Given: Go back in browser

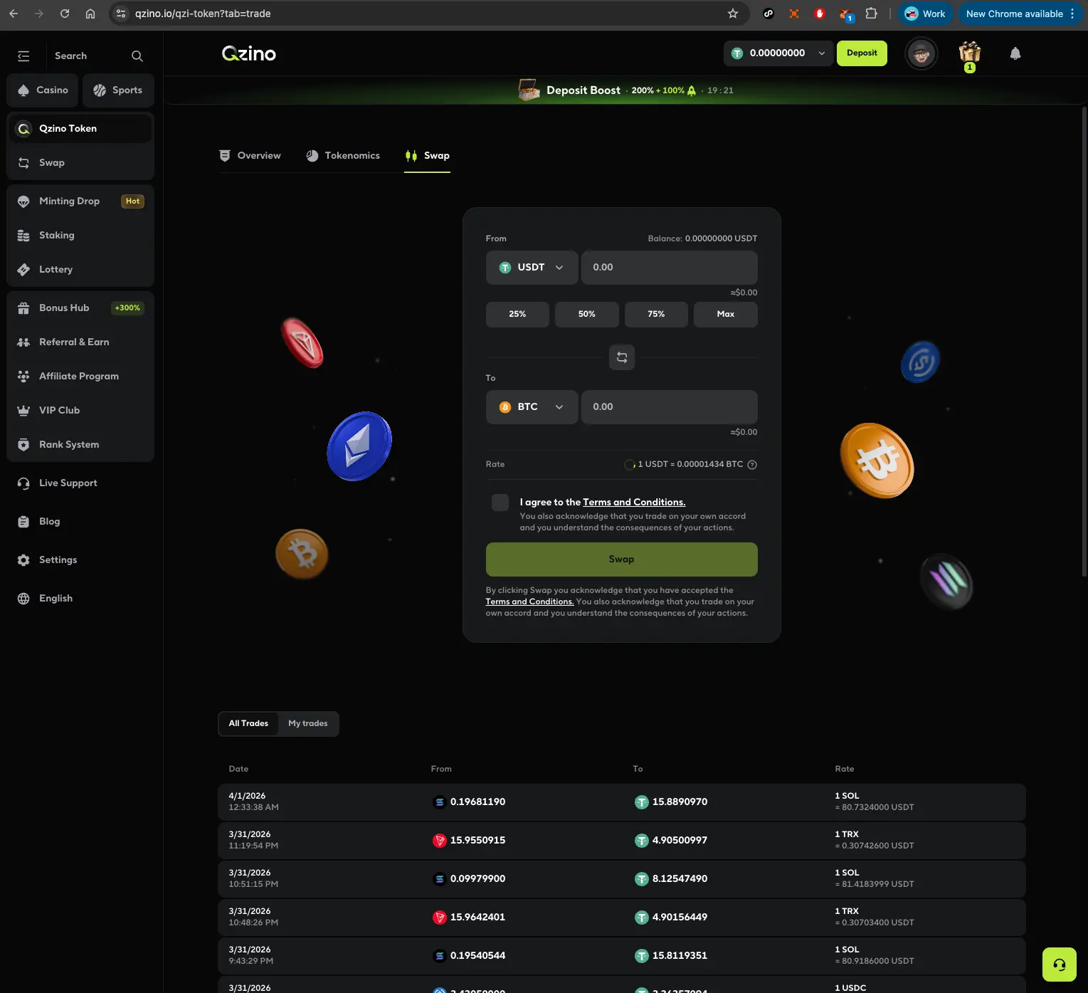Looking at the screenshot, I should click(14, 14).
